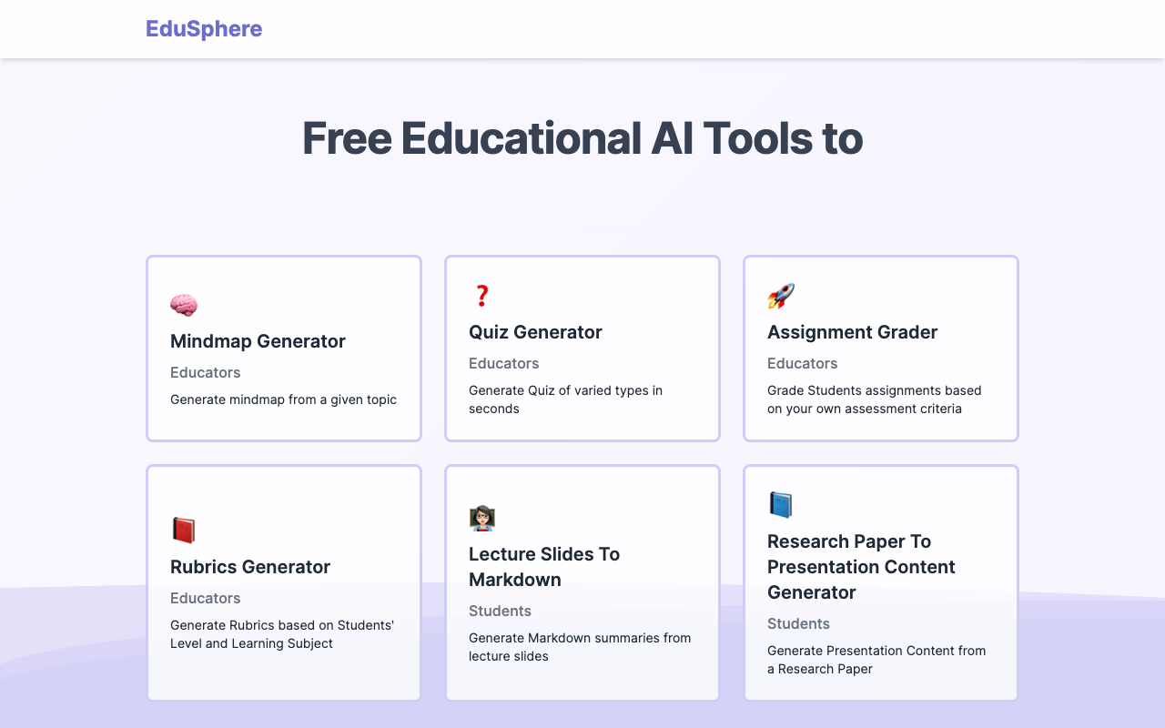Image resolution: width=1165 pixels, height=728 pixels.
Task: Click 'Generate Quiz of varied types in seconds' text
Action: click(565, 399)
